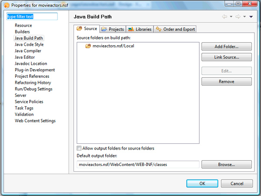Click the Link Source... button

tap(227, 57)
